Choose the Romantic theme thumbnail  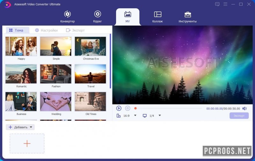(x=21, y=74)
